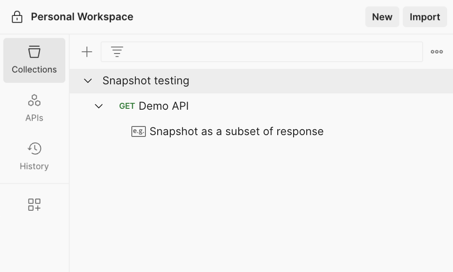Click the Import button
453x272 pixels.
coord(424,17)
